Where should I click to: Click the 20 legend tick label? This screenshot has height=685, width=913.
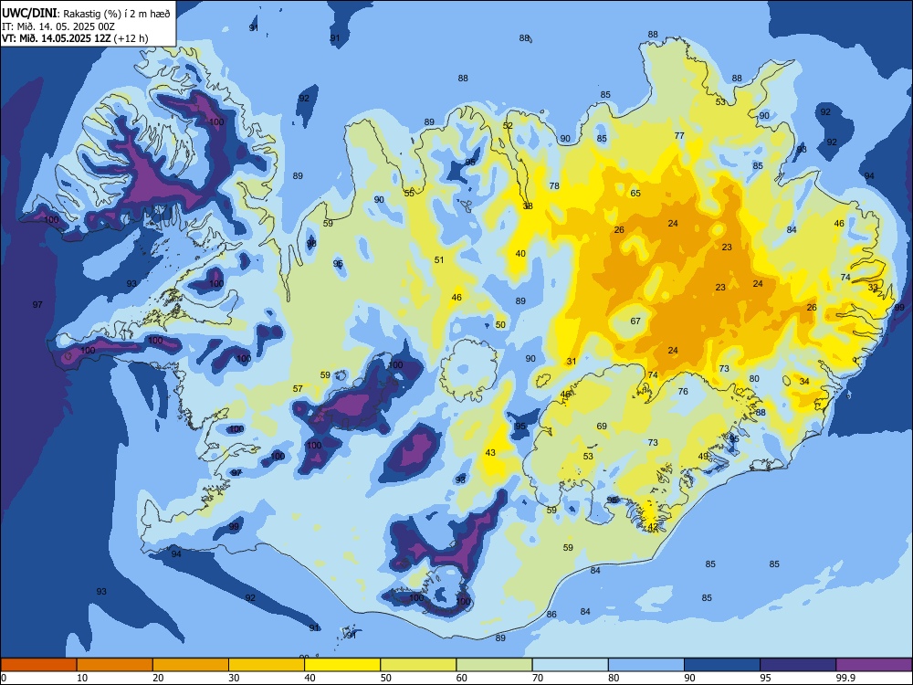pyautogui.click(x=158, y=678)
